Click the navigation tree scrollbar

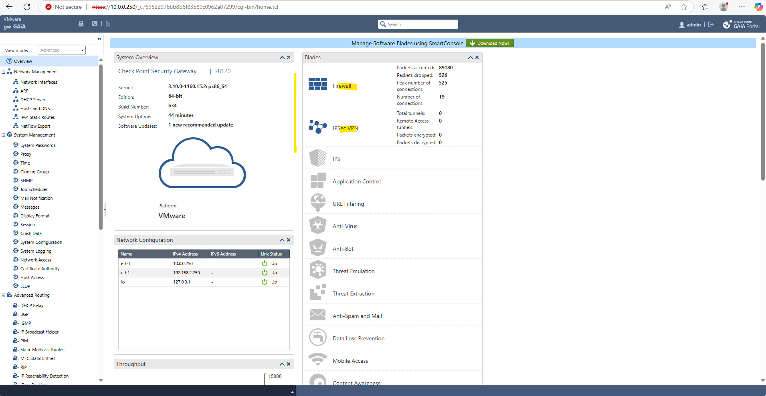101,147
